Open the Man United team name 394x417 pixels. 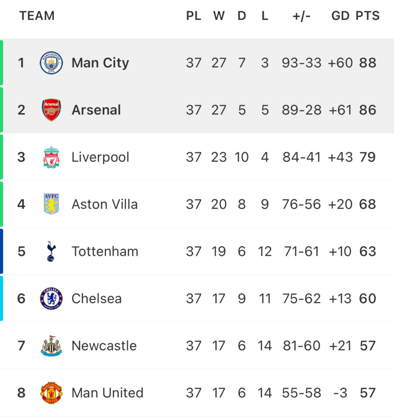pyautogui.click(x=108, y=393)
